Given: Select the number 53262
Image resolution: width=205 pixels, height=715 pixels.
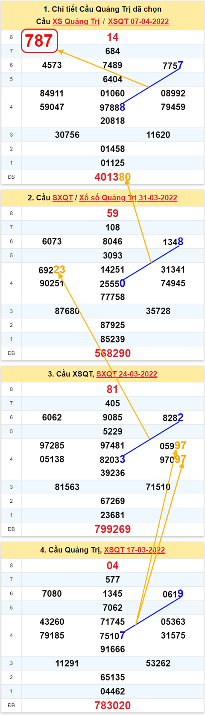Looking at the screenshot, I should click(x=158, y=664).
